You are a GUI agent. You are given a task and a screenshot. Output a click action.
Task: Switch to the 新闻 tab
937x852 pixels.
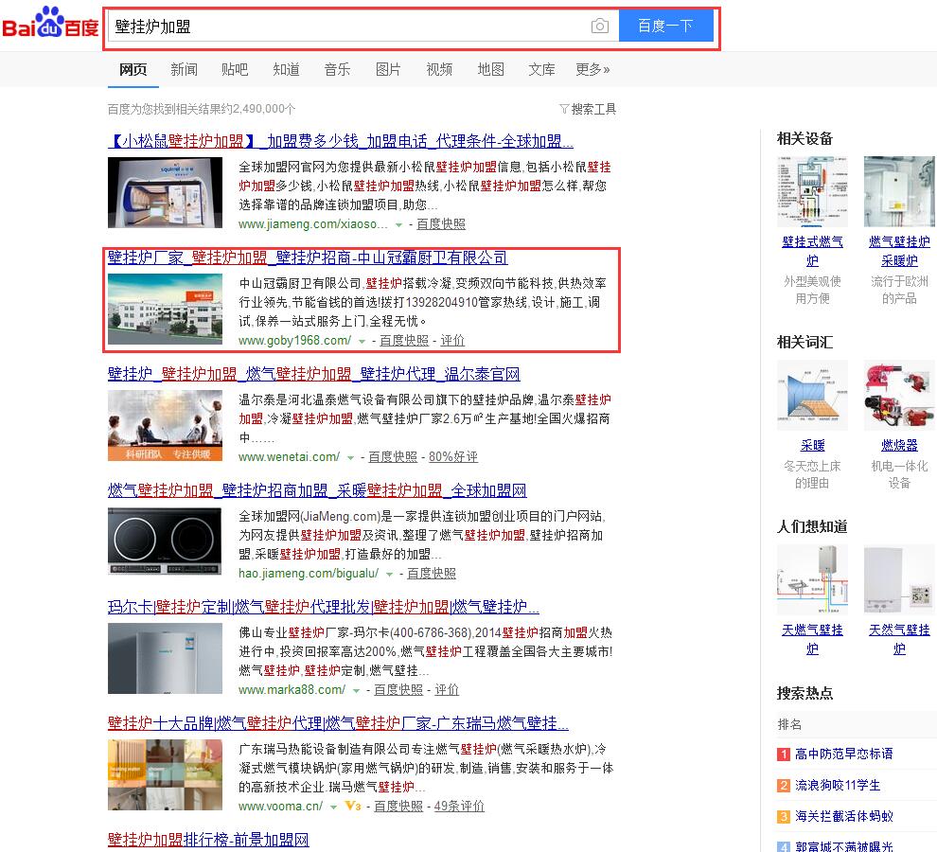pos(185,69)
